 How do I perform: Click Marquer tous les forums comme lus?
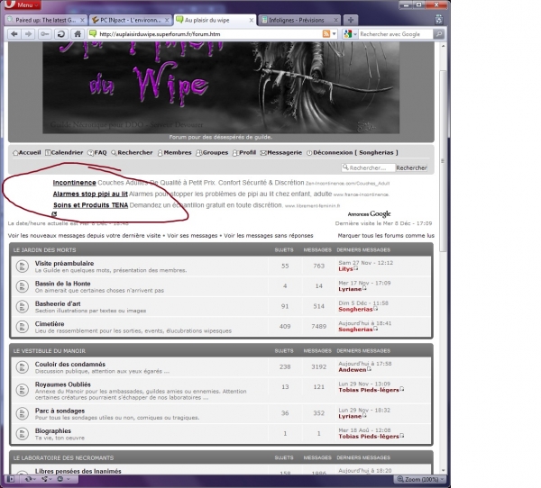coord(386,236)
